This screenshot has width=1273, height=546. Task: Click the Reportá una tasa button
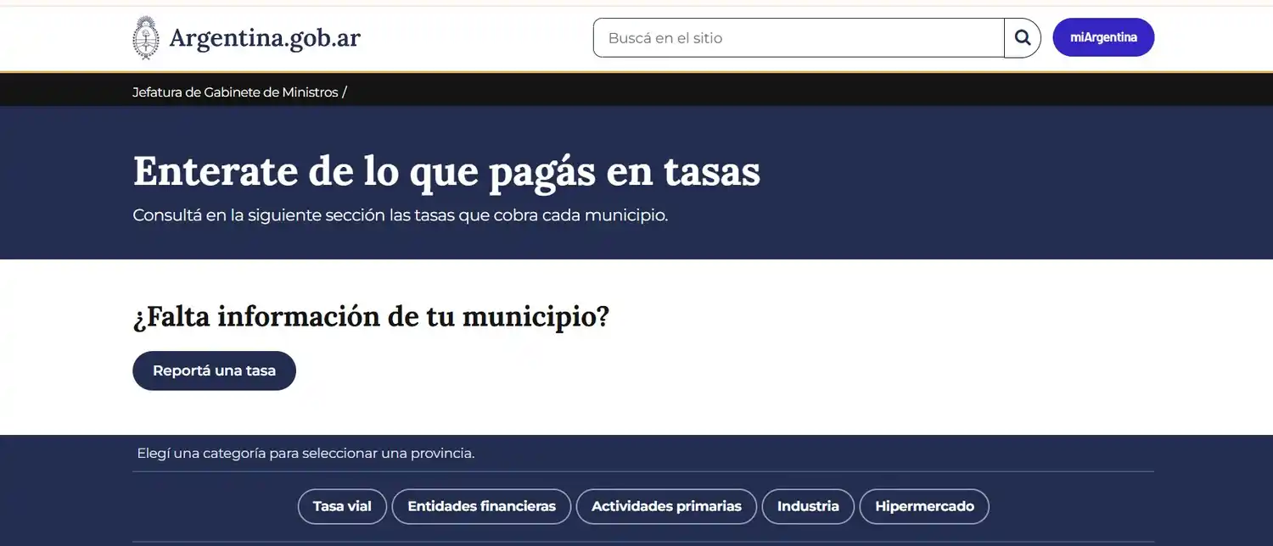point(214,370)
